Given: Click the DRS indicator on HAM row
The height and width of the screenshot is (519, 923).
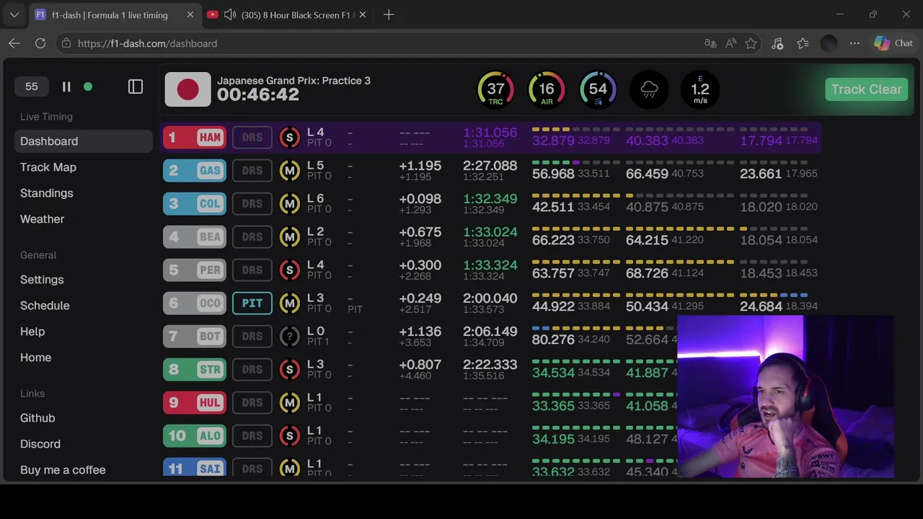Looking at the screenshot, I should [252, 137].
